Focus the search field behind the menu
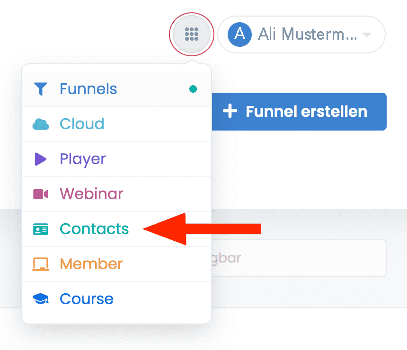This screenshot has width=407, height=350. (298, 258)
